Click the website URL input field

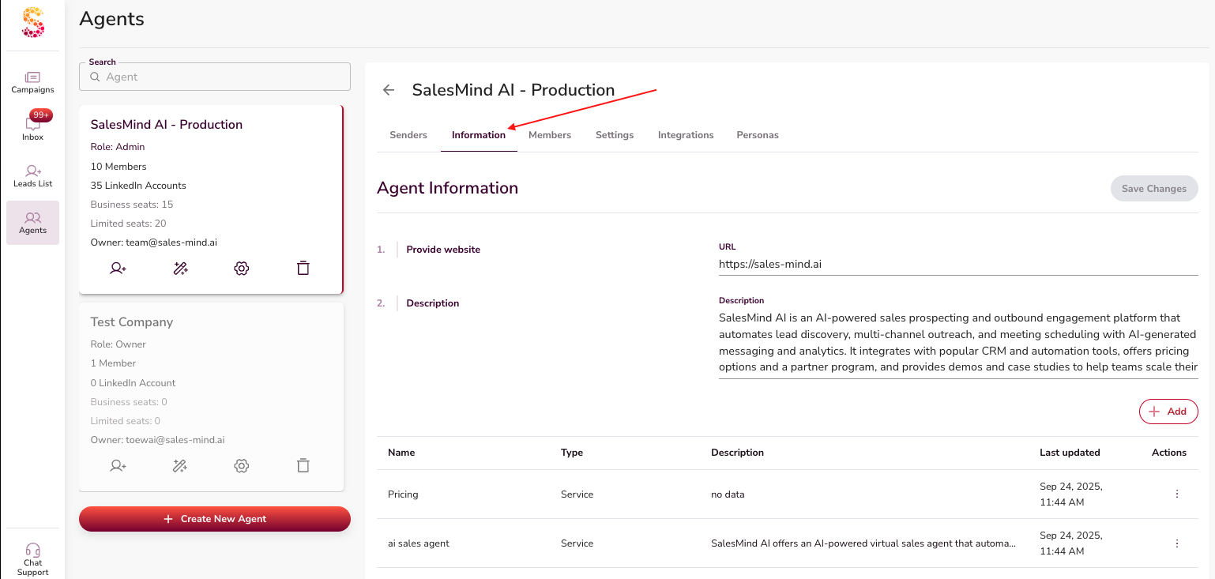[x=957, y=265]
